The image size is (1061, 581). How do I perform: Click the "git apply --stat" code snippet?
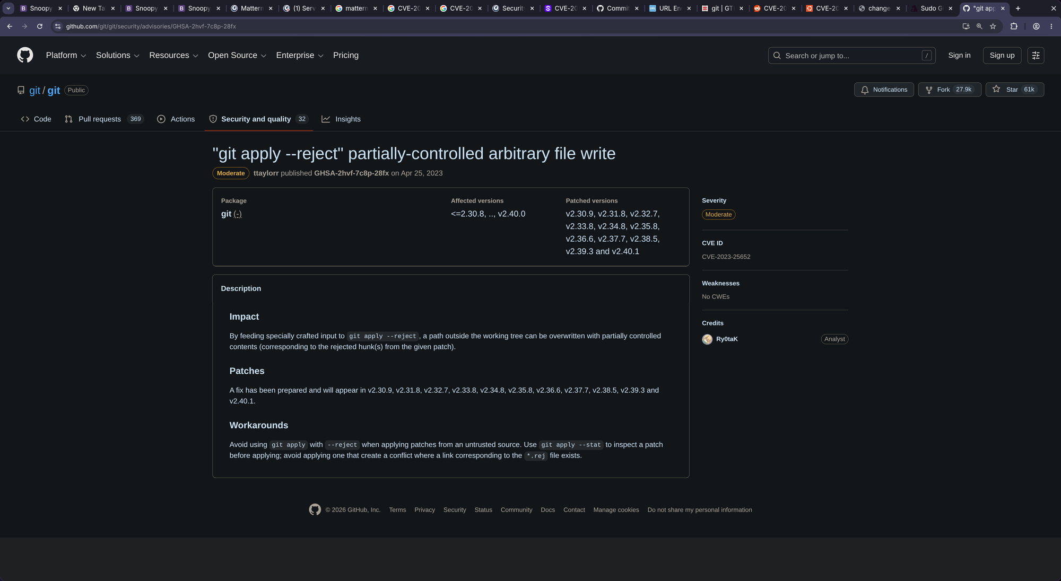click(x=571, y=445)
